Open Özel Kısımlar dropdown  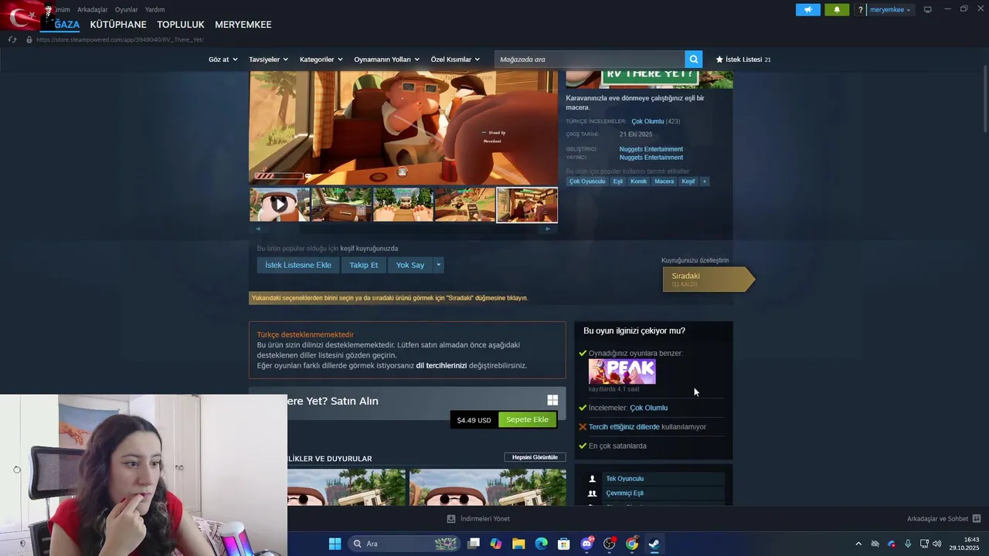455,59
